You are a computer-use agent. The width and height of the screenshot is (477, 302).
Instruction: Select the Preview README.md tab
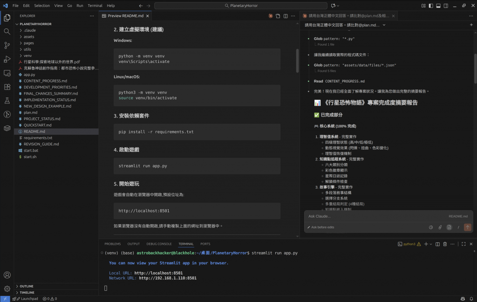point(125,16)
